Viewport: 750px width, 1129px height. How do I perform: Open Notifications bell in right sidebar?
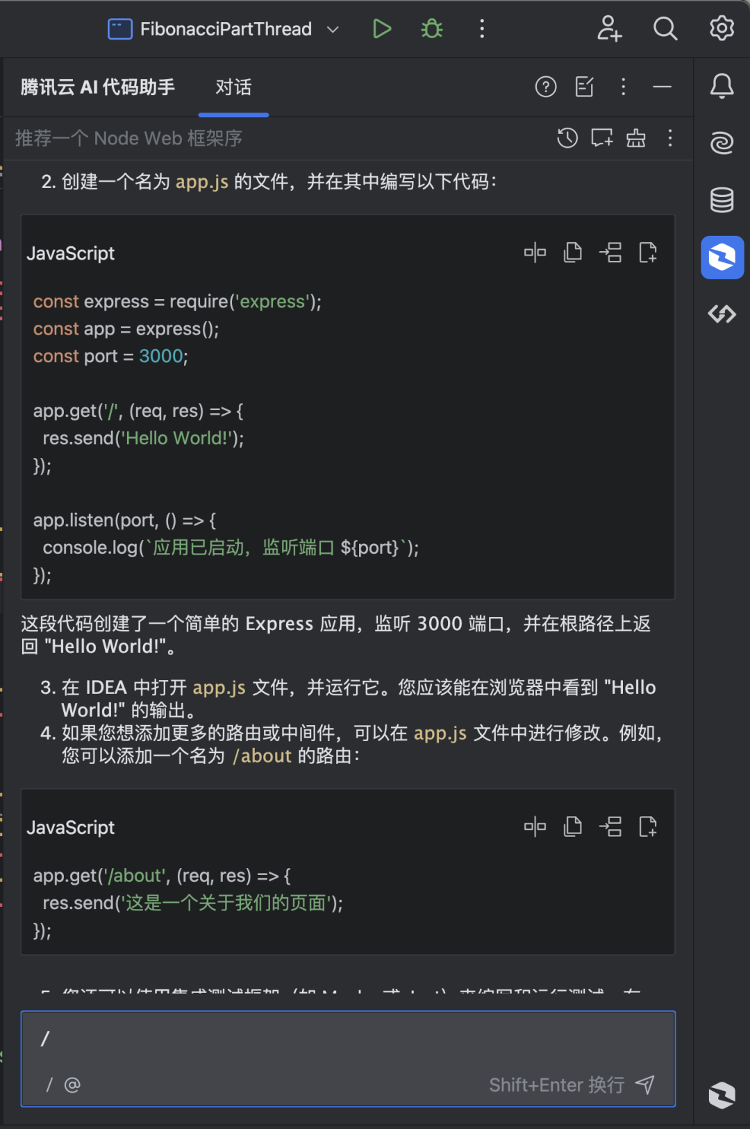coord(722,86)
